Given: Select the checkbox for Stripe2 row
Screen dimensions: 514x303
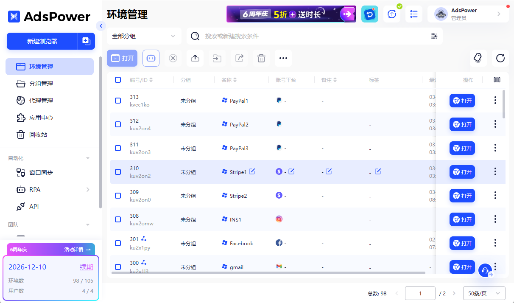Looking at the screenshot, I should 118,196.
